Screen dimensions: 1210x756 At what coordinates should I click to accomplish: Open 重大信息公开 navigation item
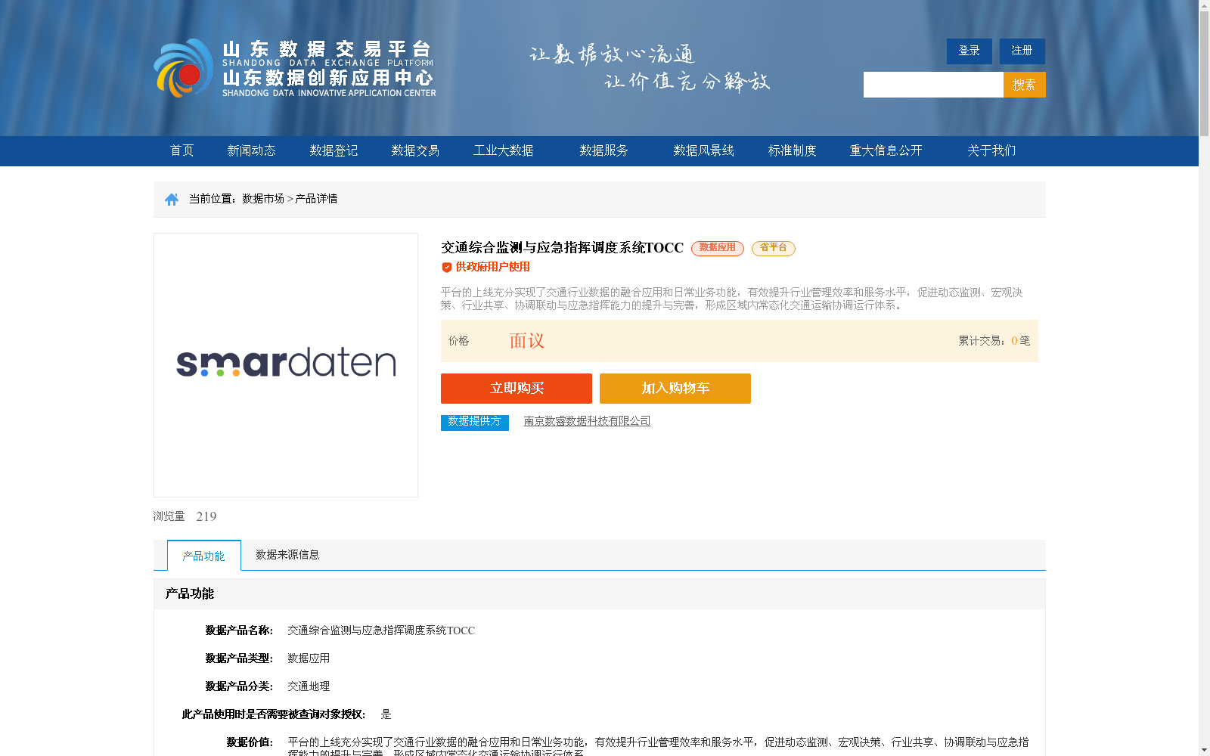[x=886, y=150]
